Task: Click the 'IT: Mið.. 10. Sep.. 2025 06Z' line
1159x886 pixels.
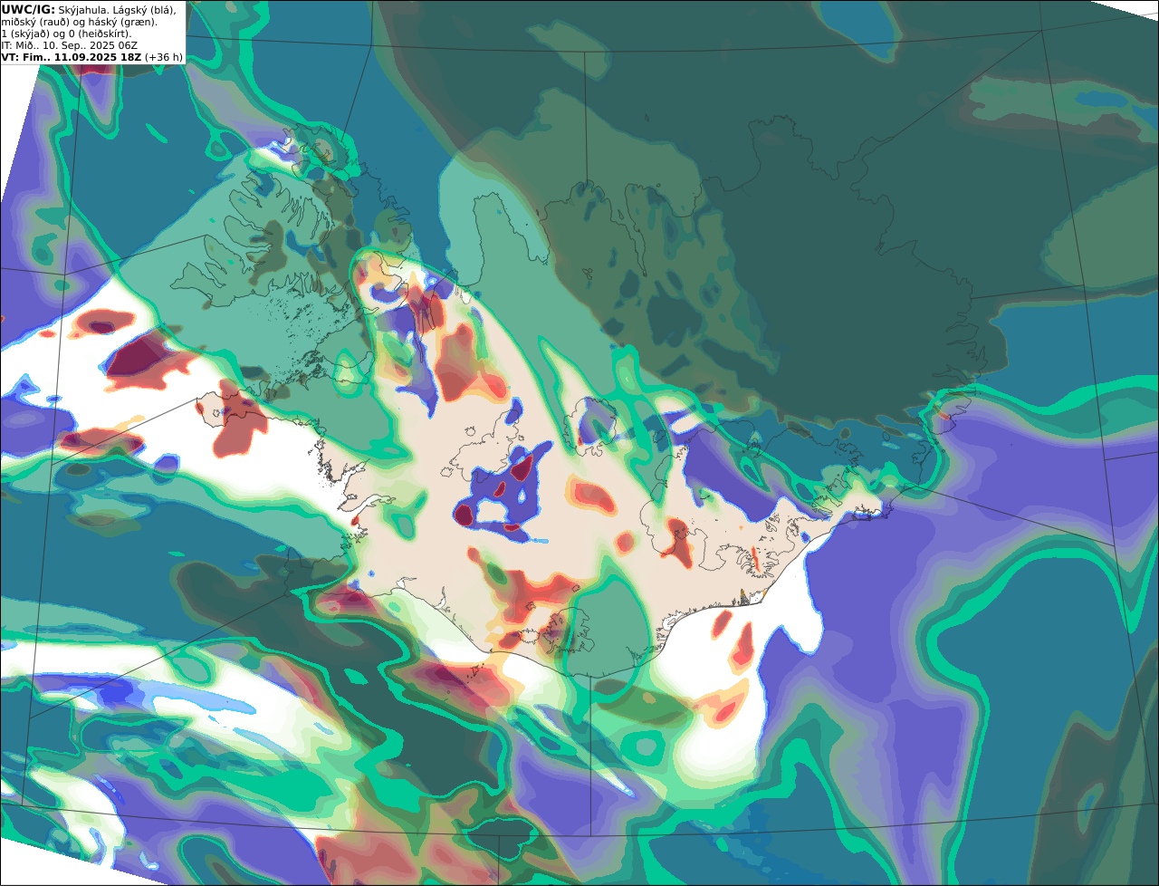Action: click(69, 45)
